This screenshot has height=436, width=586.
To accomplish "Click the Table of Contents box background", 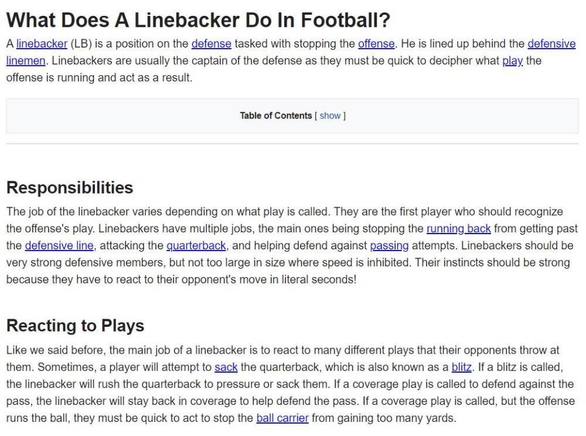I will click(x=112, y=116).
